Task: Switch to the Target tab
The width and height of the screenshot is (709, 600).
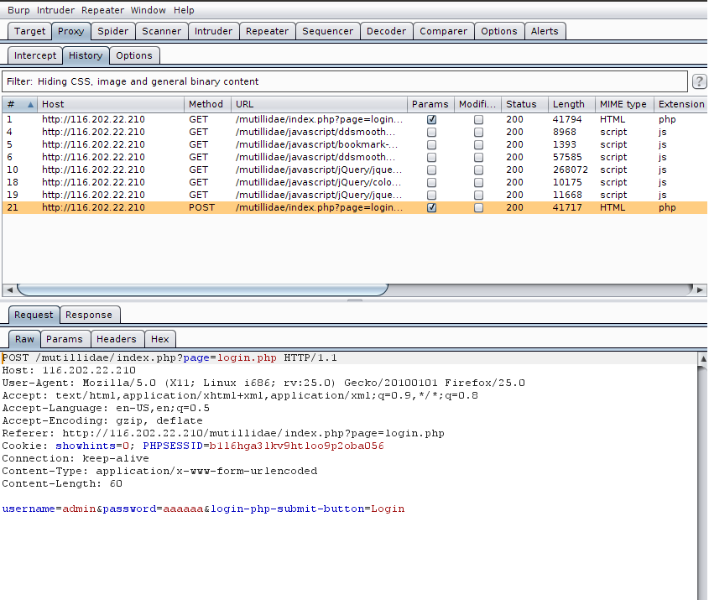Action: (x=30, y=31)
